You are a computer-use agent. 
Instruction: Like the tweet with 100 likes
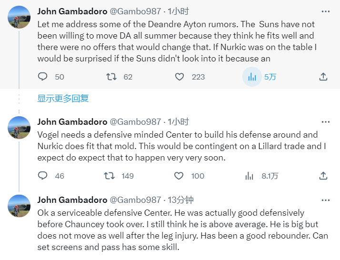179,176
